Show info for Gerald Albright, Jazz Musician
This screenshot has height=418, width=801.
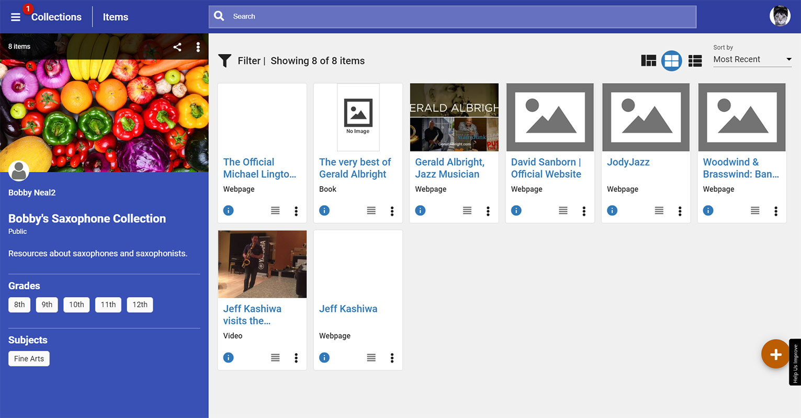click(x=420, y=211)
